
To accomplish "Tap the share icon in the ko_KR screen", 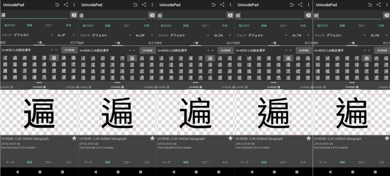I will point(144,4).
